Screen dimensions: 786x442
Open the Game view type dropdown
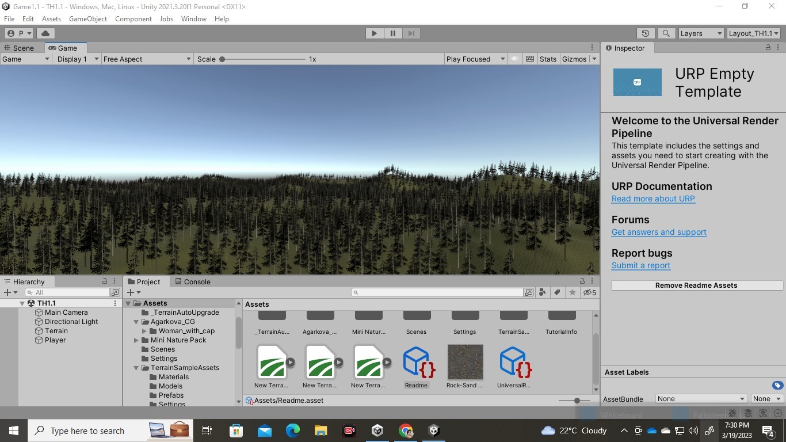pos(26,59)
